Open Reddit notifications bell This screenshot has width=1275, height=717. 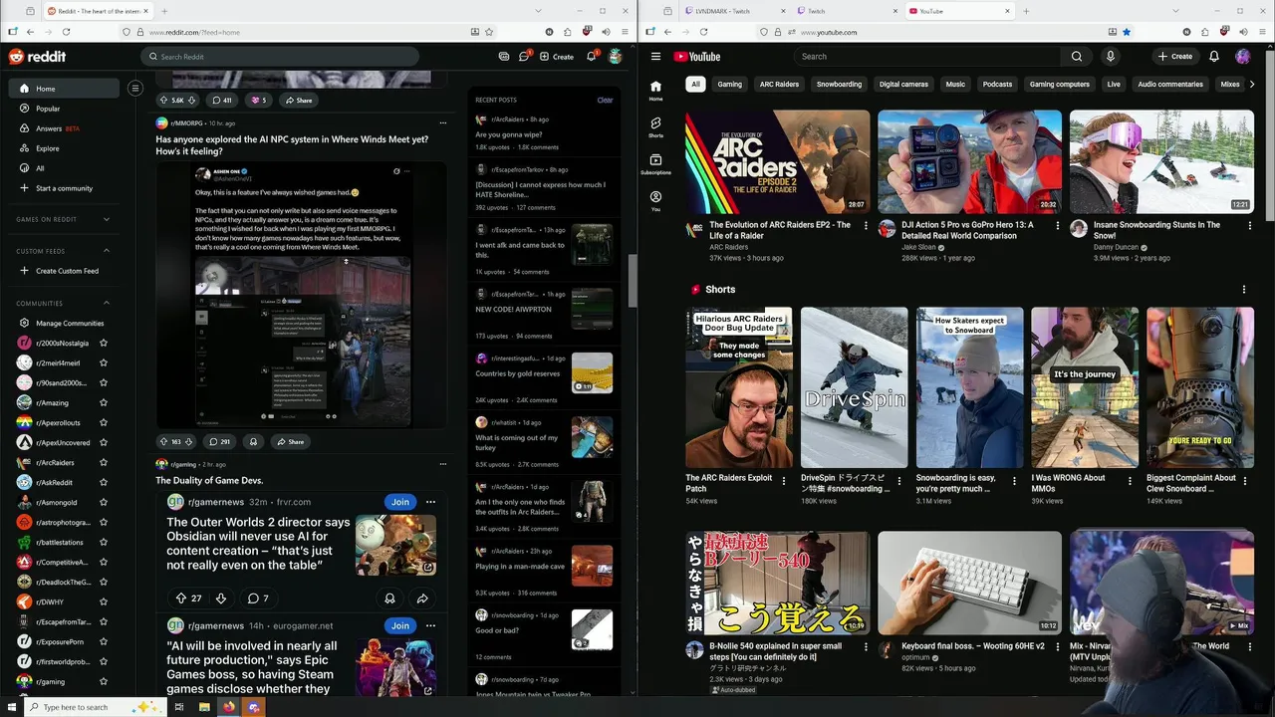(591, 57)
